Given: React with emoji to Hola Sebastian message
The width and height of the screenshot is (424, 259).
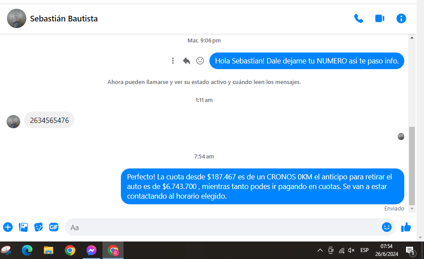Looking at the screenshot, I should [200, 61].
